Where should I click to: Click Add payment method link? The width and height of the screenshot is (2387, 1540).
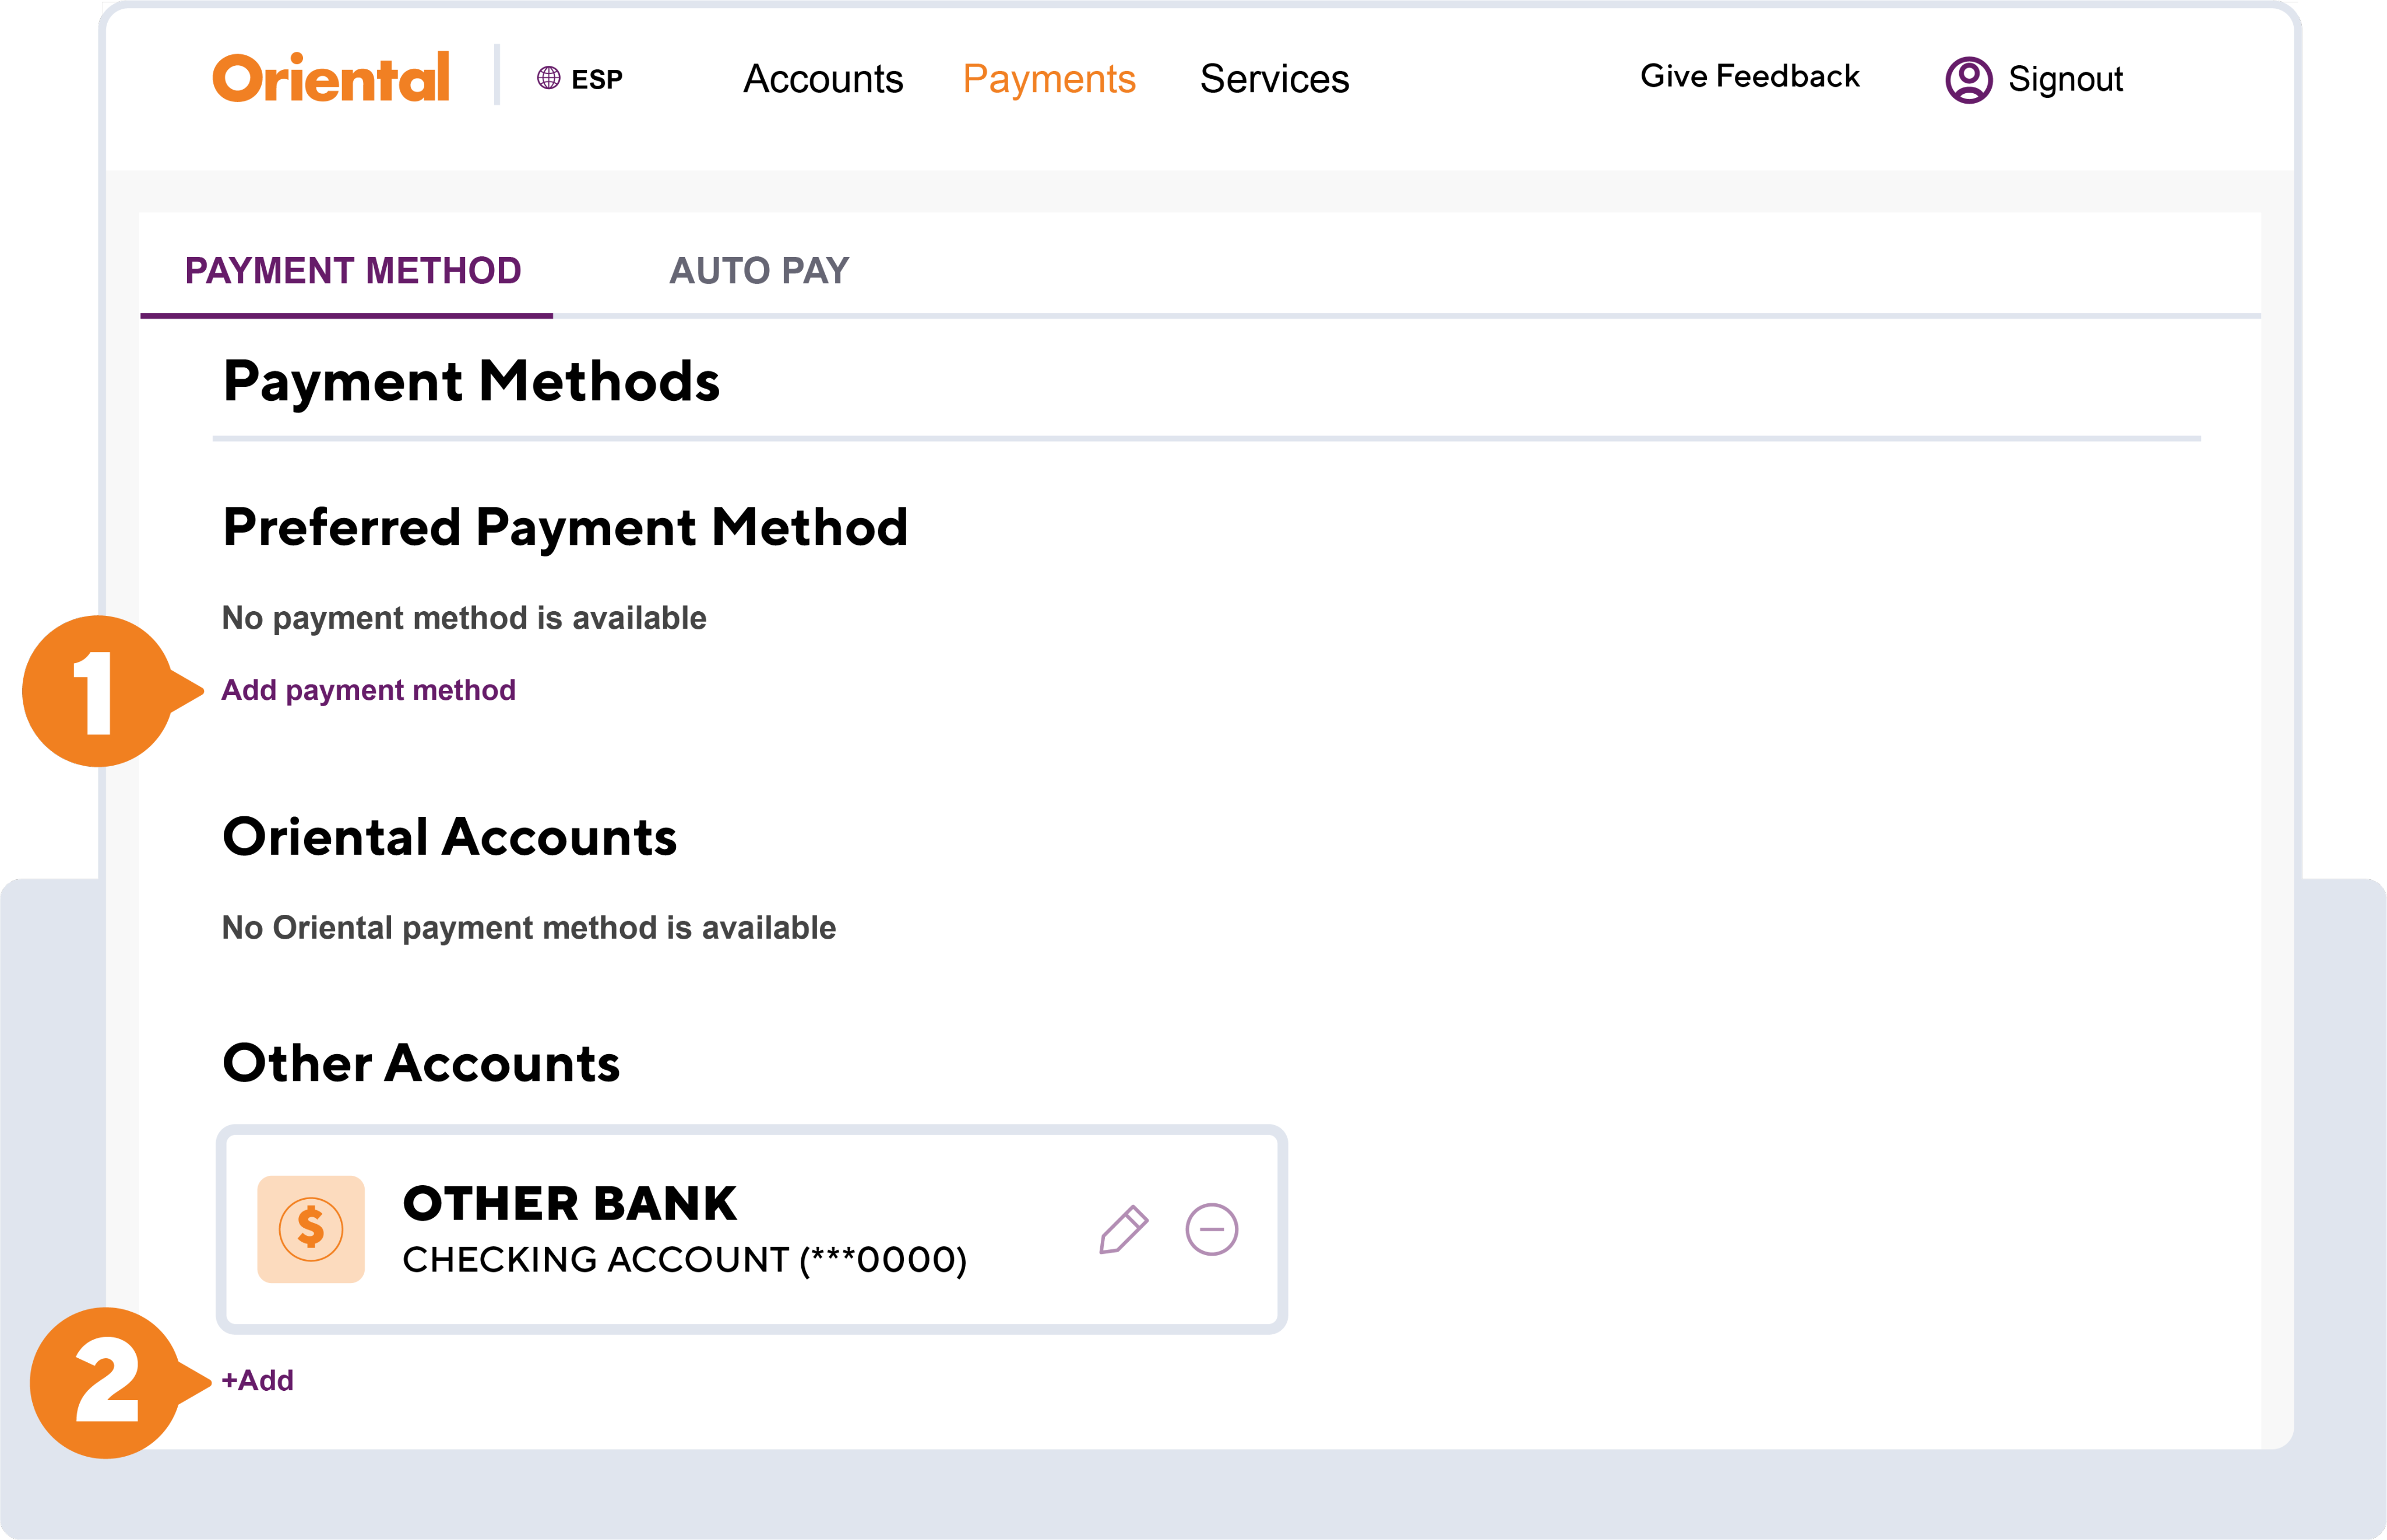point(368,690)
